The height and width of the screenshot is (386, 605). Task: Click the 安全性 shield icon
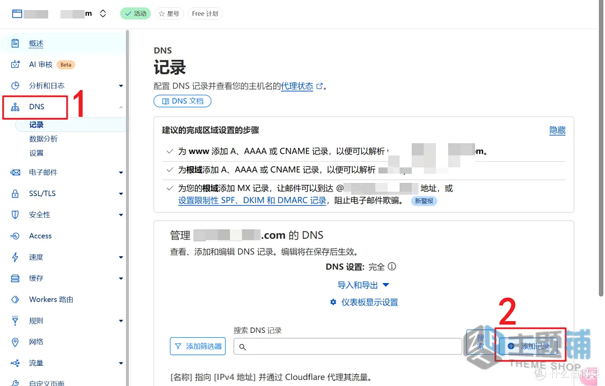click(15, 215)
